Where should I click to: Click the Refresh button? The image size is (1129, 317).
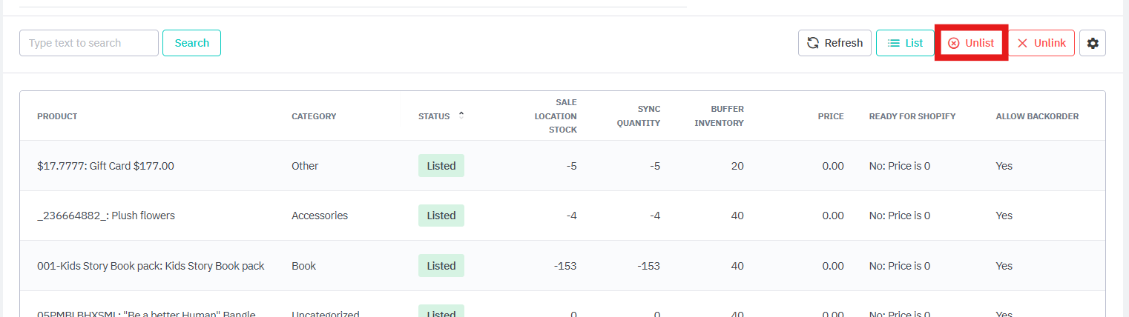pyautogui.click(x=835, y=43)
